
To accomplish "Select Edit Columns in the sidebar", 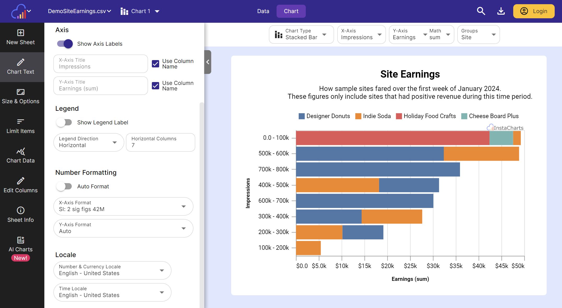I will point(21,185).
